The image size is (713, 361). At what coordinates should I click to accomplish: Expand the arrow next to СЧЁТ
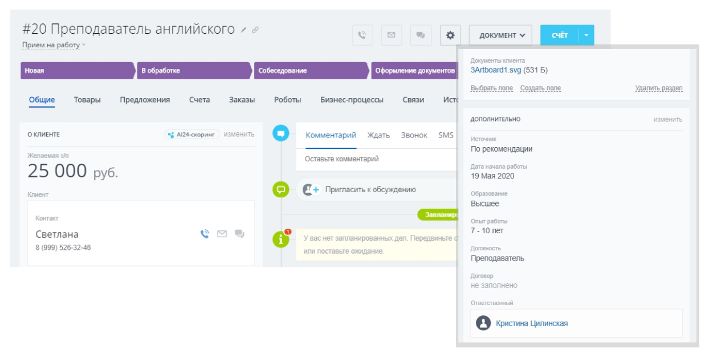tap(586, 35)
